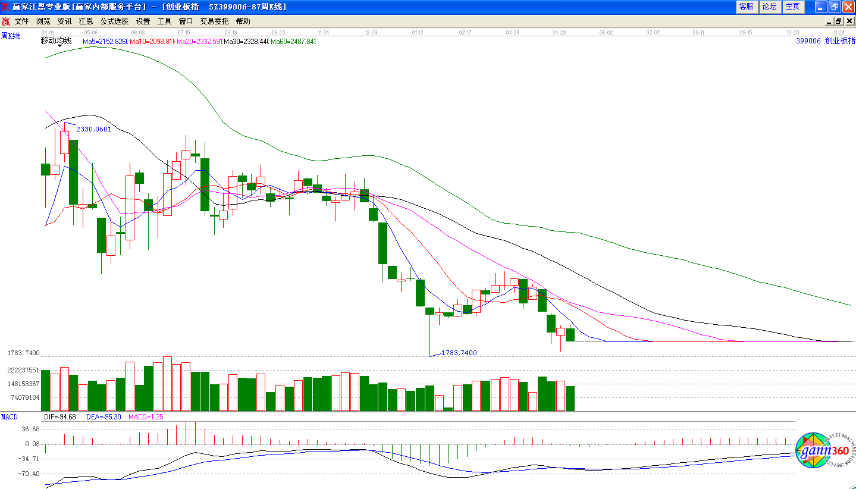This screenshot has width=856, height=489.
Task: Open the 交易委托 menu
Action: pyautogui.click(x=214, y=21)
